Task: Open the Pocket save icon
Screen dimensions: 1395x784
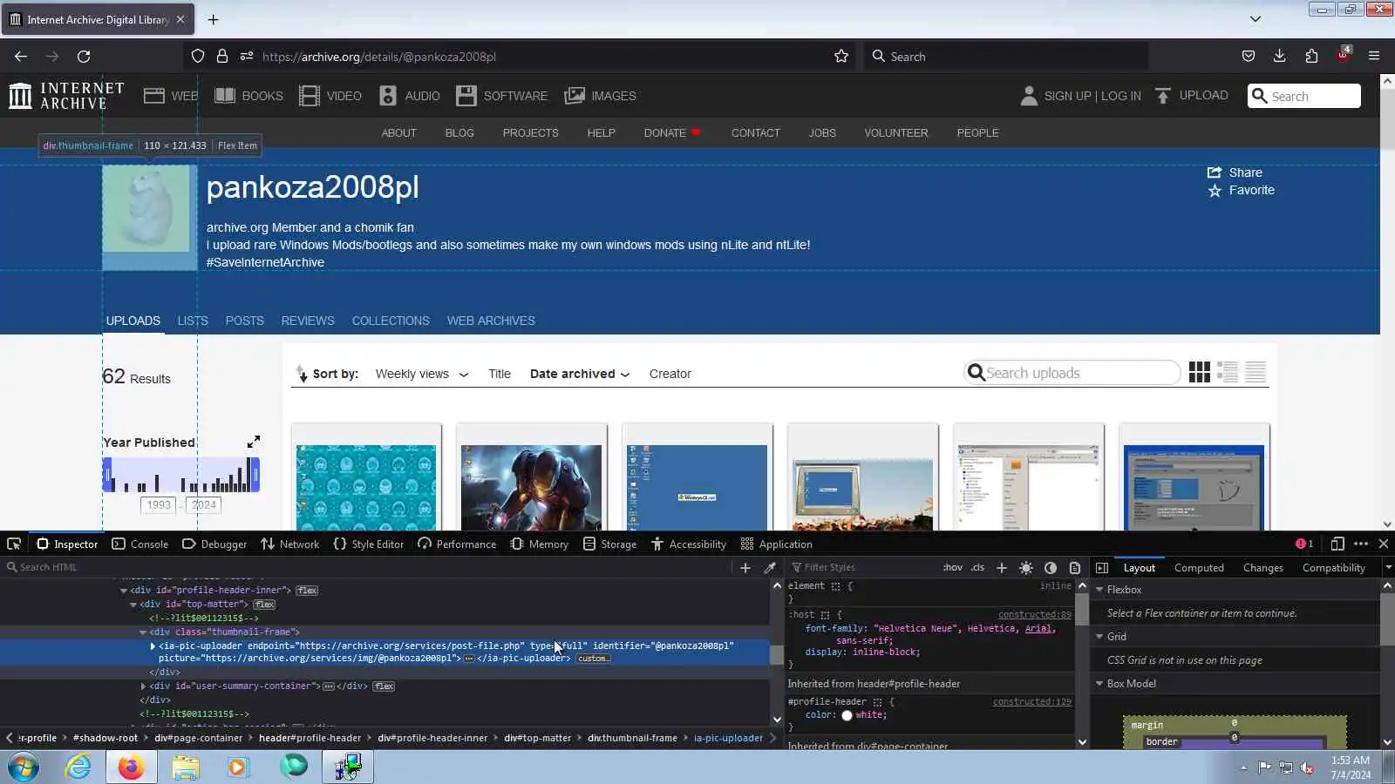Action: (x=1249, y=56)
